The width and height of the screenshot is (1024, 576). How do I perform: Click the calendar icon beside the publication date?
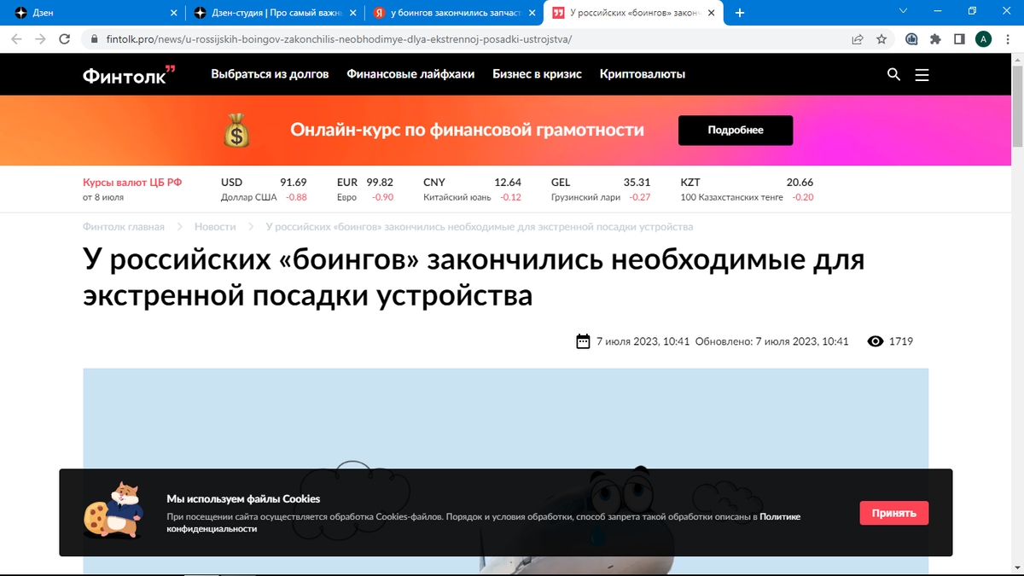583,340
